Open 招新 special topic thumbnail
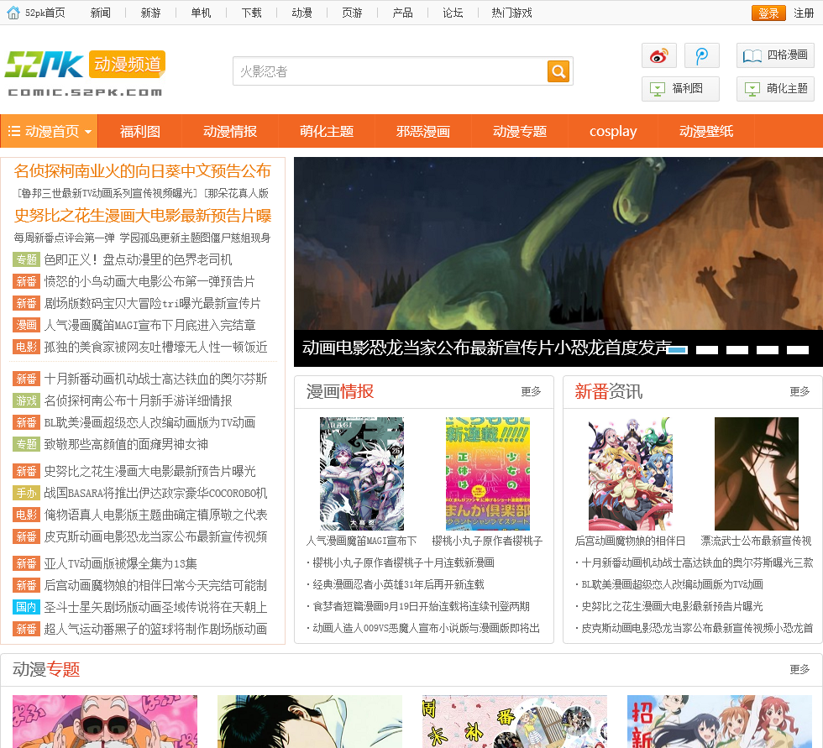The height and width of the screenshot is (748, 823). [720, 721]
